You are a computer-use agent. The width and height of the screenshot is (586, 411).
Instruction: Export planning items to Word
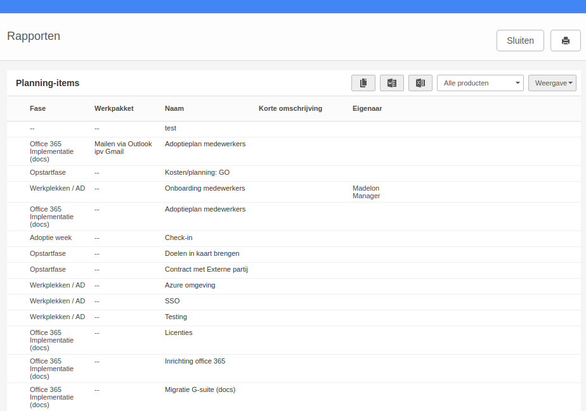click(x=392, y=83)
